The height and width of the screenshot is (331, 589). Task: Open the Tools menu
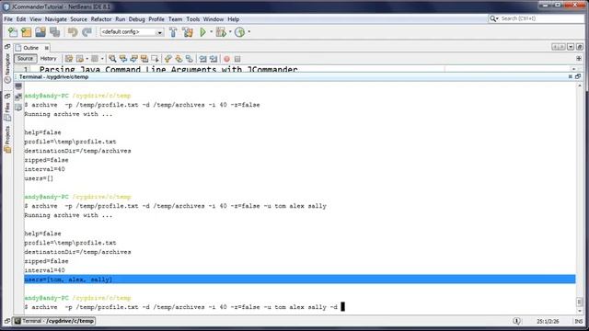click(x=193, y=19)
